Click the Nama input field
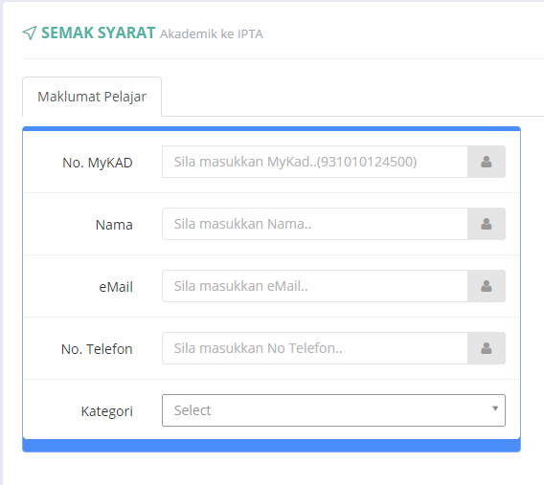 pyautogui.click(x=315, y=224)
